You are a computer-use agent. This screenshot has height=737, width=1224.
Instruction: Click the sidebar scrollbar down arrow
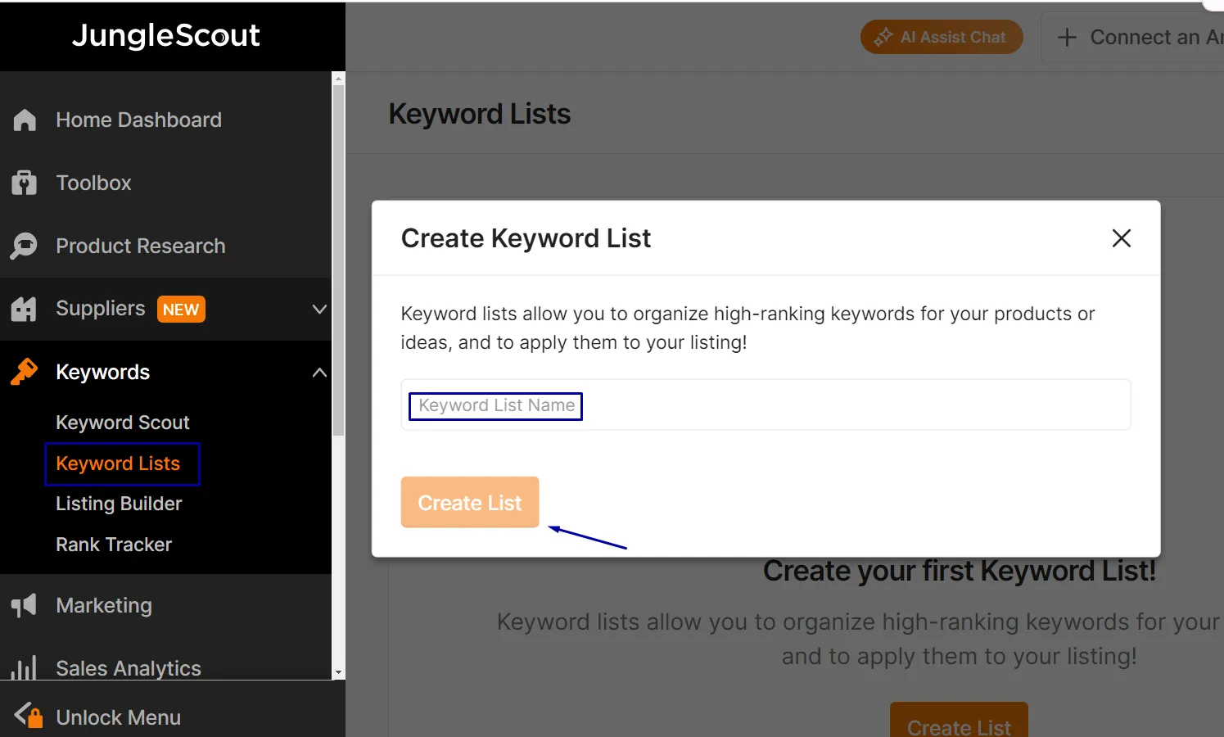pos(338,672)
